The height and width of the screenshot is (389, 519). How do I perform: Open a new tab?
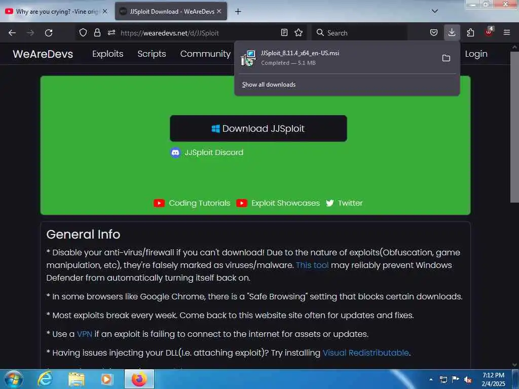tap(238, 12)
